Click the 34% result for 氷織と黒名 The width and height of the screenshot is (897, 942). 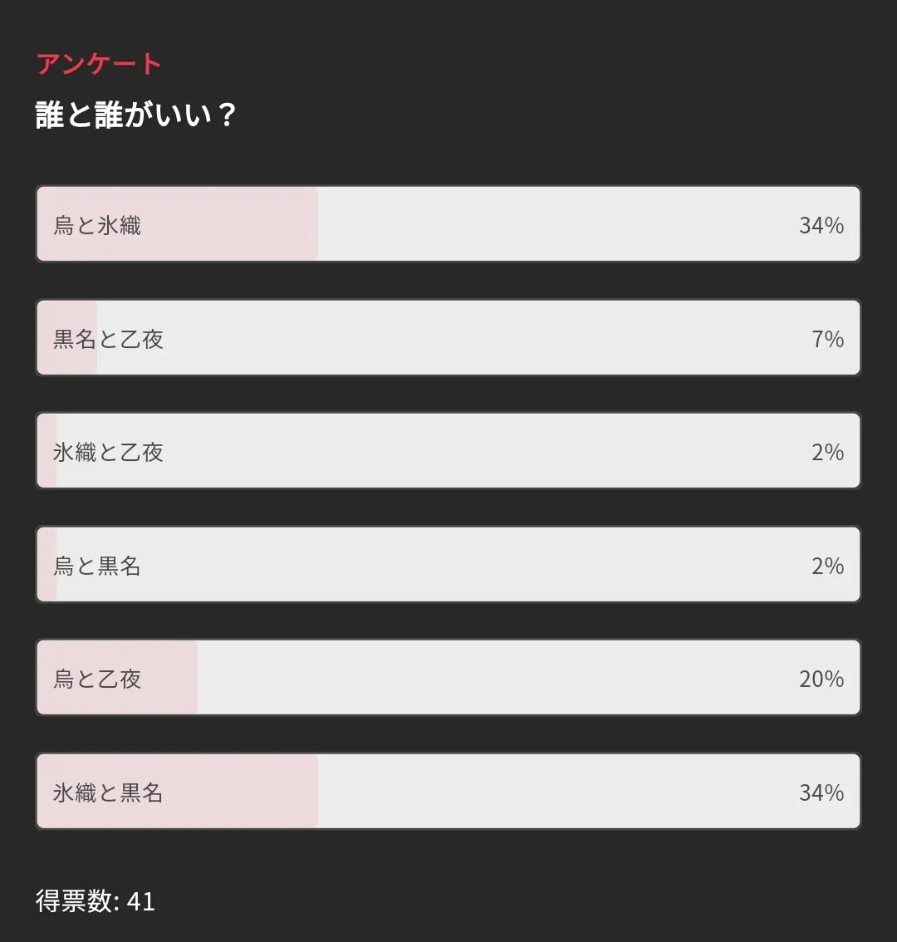point(821,792)
